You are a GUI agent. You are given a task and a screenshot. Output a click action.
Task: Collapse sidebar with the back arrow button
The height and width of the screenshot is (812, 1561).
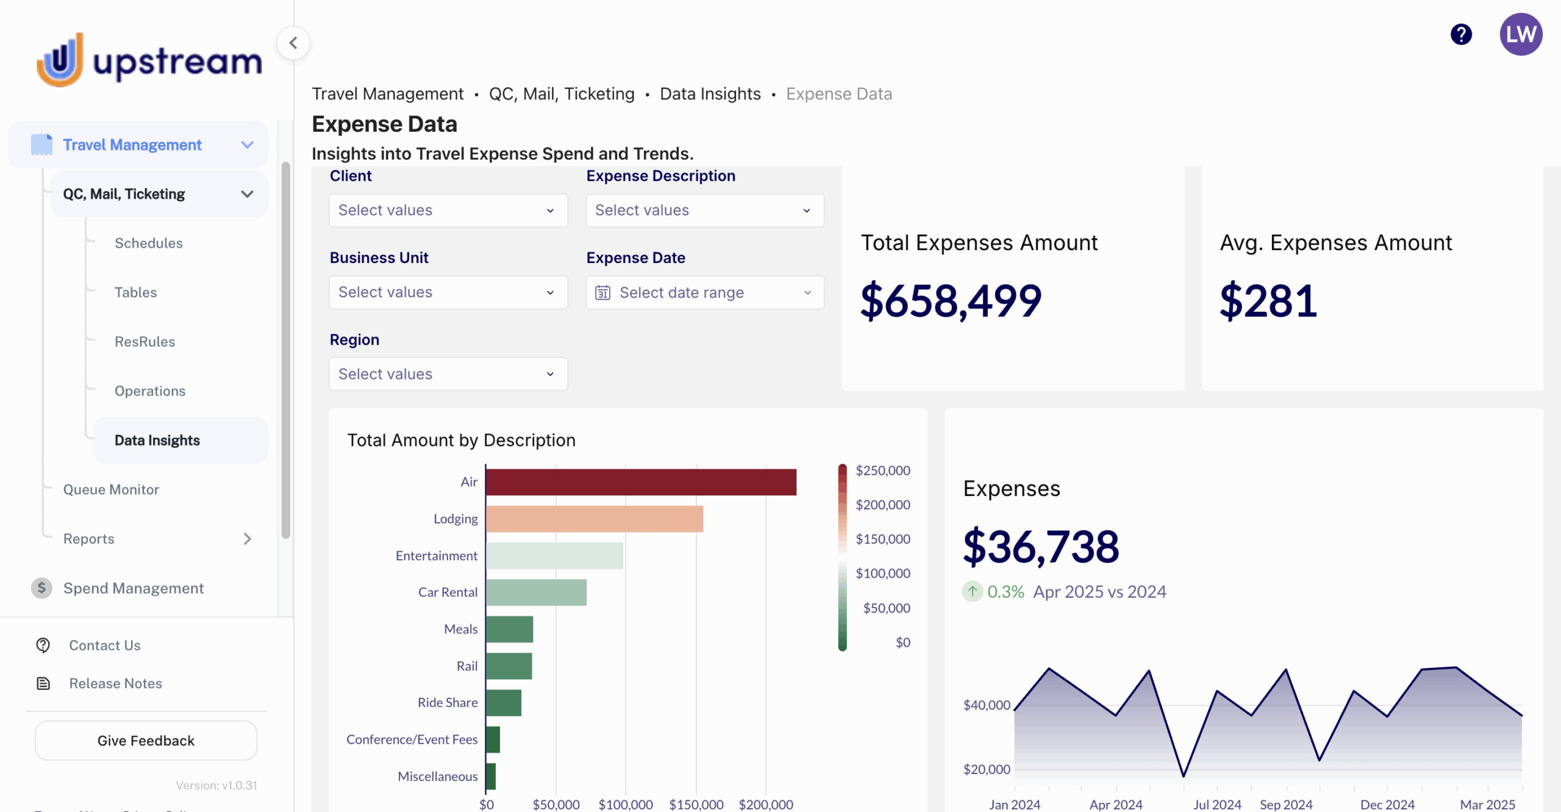coord(293,43)
